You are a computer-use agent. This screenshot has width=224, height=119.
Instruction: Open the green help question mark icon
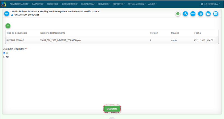(x=178, y=14)
